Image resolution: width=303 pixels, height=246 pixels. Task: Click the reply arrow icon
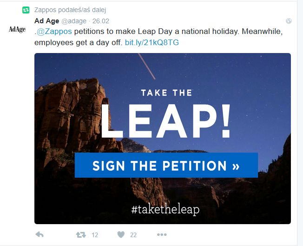point(40,234)
